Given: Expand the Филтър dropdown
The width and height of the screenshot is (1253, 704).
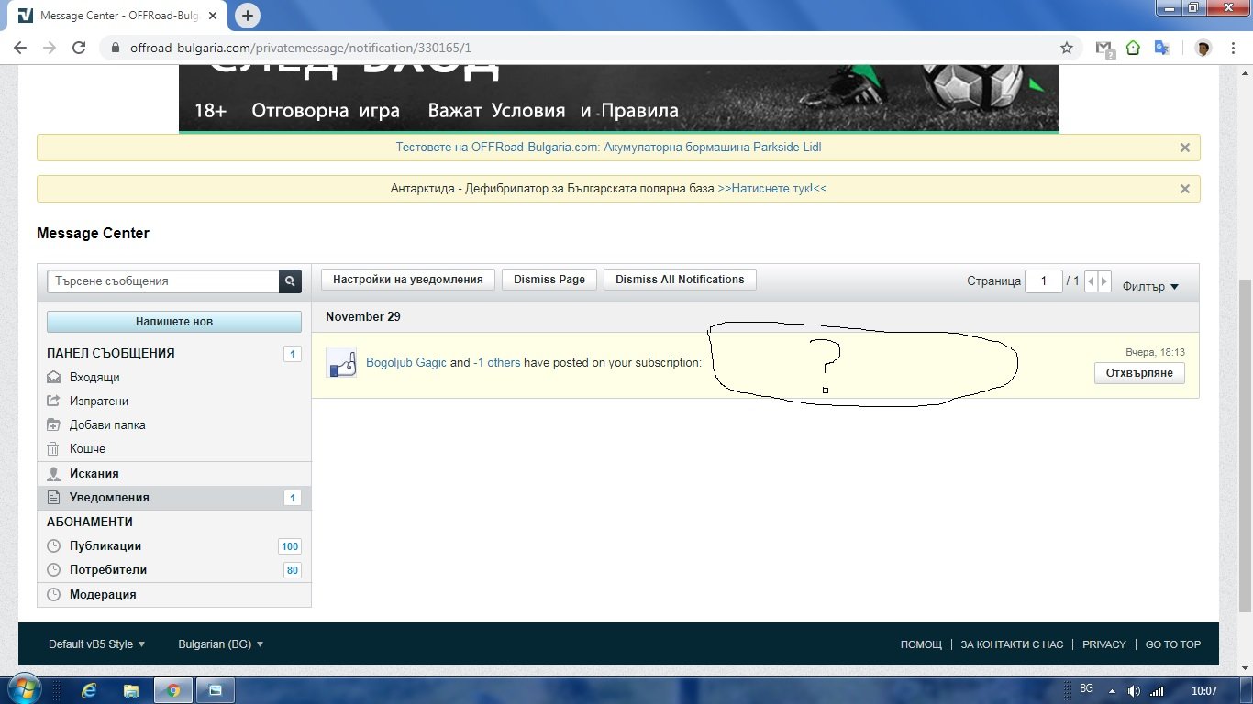Looking at the screenshot, I should point(1150,286).
